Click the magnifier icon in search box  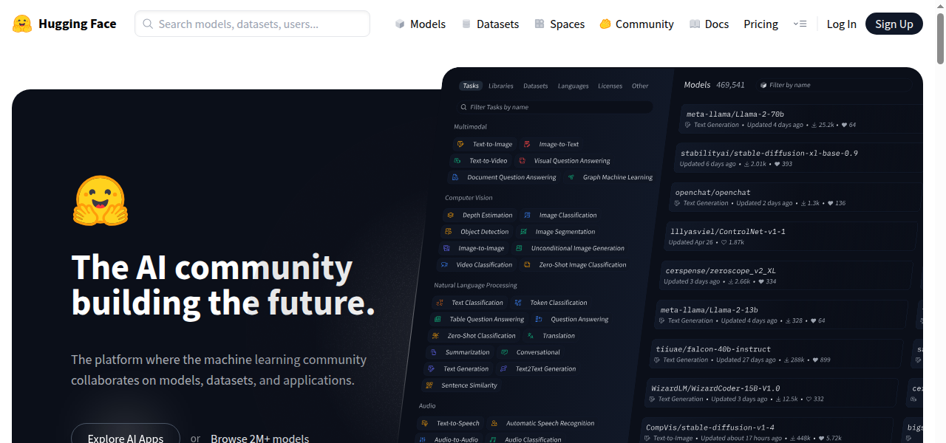pyautogui.click(x=147, y=24)
